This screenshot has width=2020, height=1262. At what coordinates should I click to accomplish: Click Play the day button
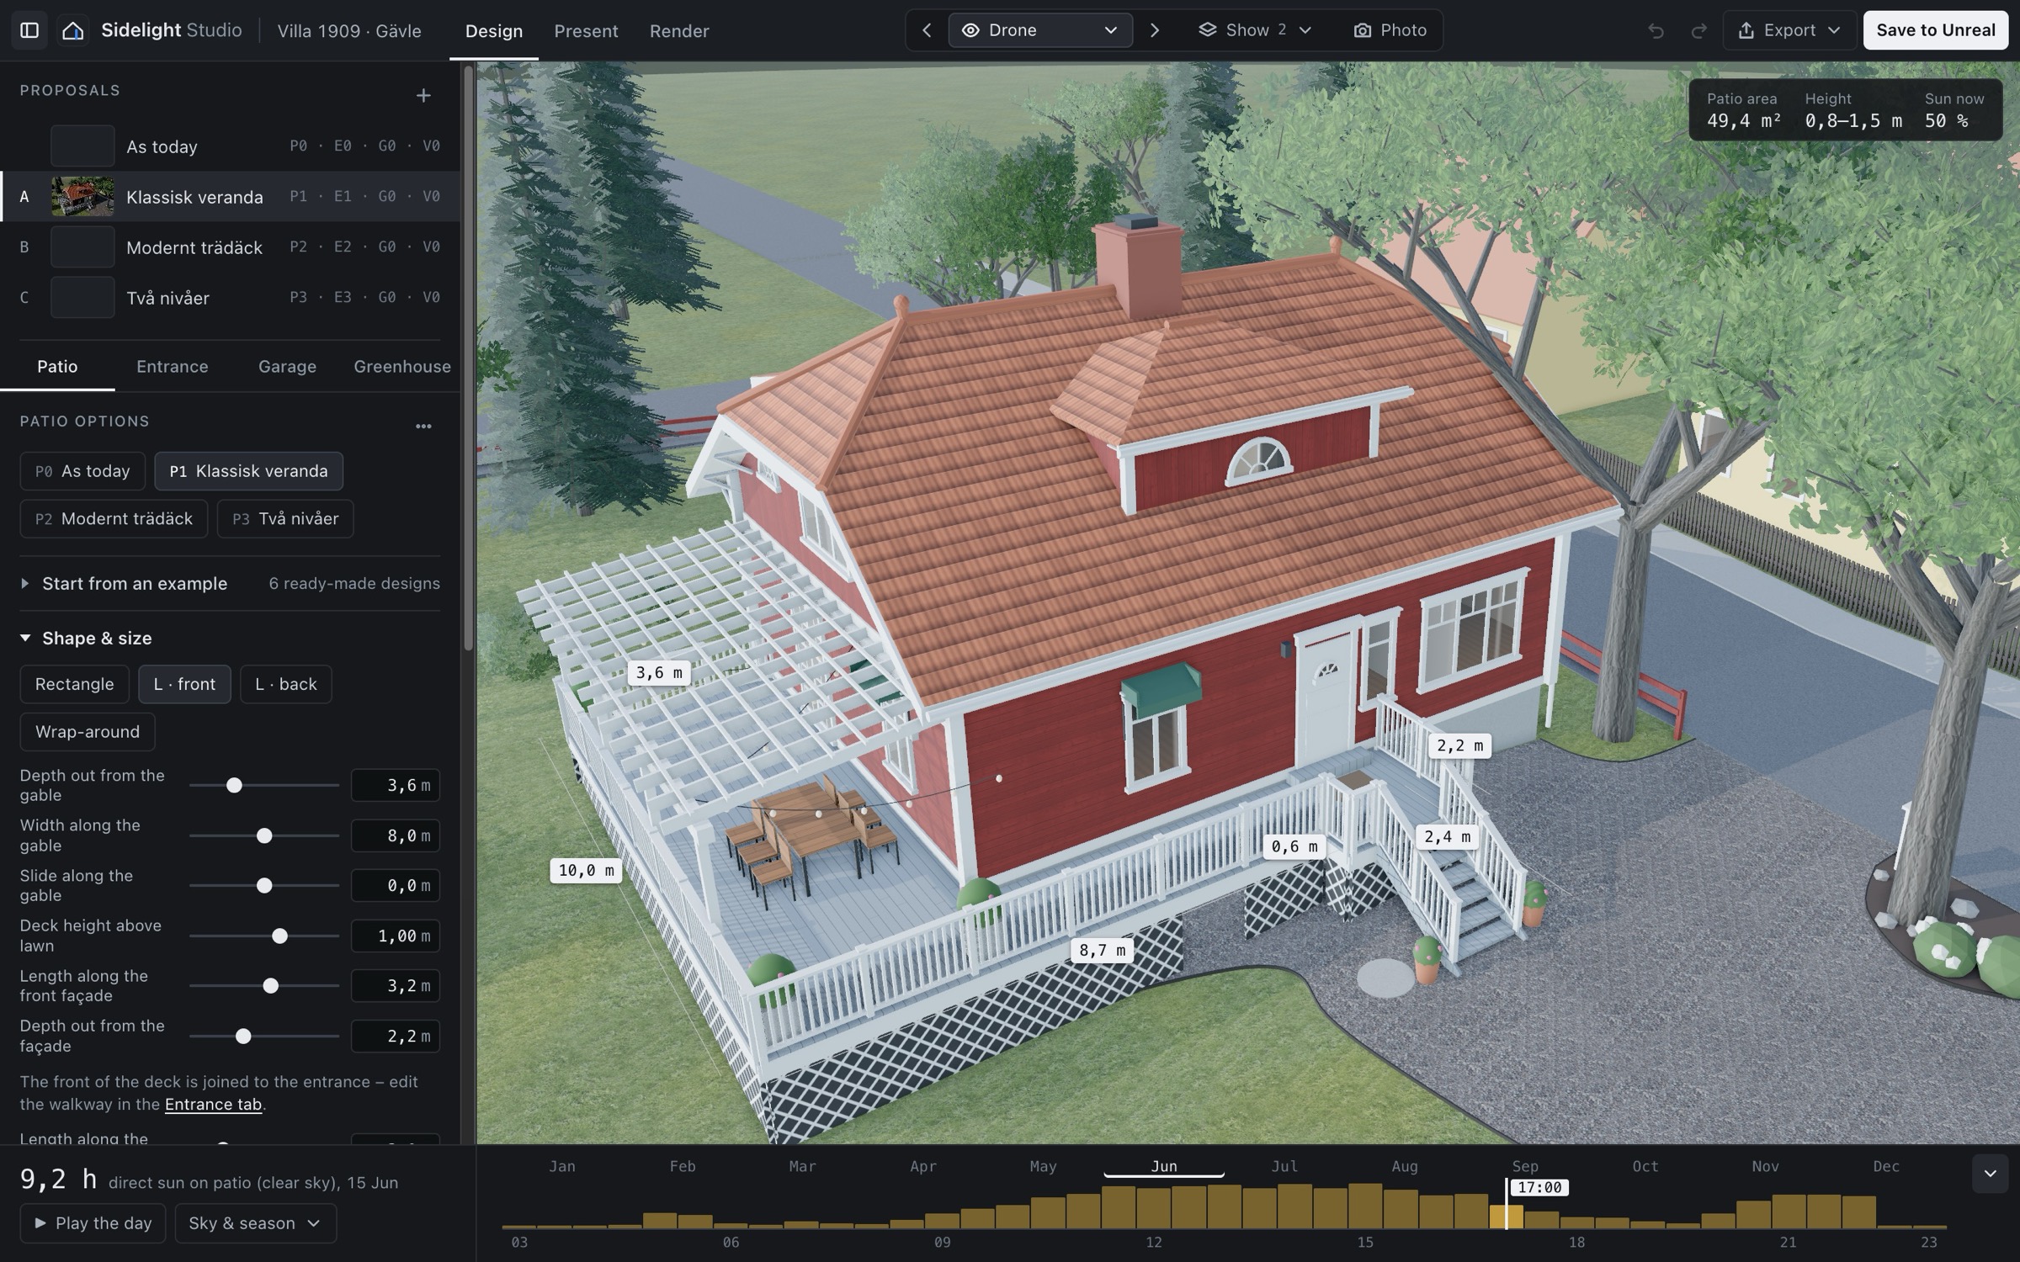pyautogui.click(x=93, y=1223)
